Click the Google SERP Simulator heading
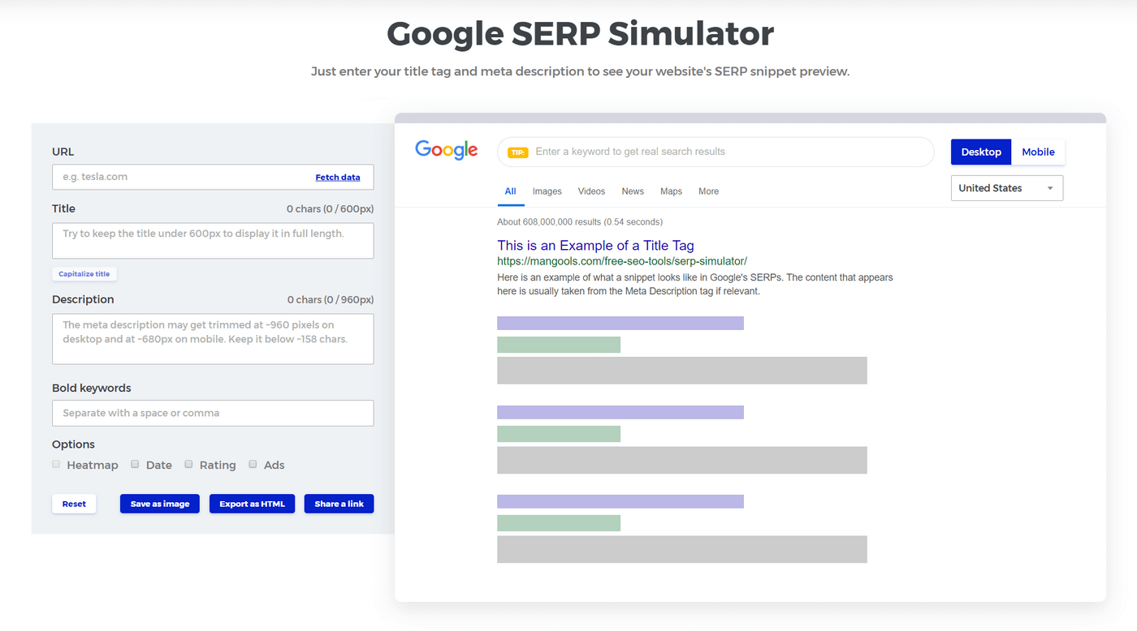The width and height of the screenshot is (1137, 631). [580, 33]
